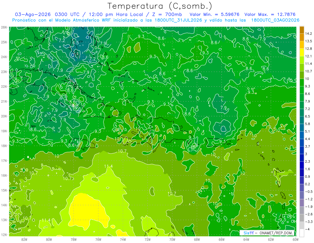Click the "64W" longitude axis label
Image resolution: width=314 pixels, height=243 pixels.
click(246, 240)
